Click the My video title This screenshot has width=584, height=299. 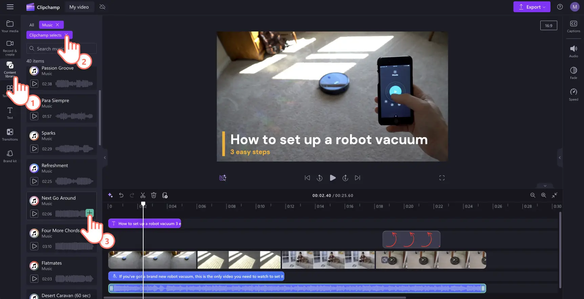click(x=79, y=7)
